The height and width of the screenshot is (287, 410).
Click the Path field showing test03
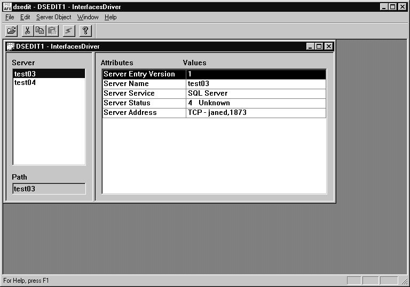click(x=49, y=189)
